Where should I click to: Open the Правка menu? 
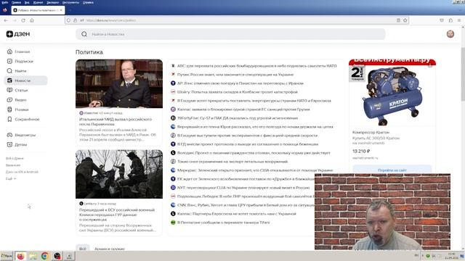tap(16, 2)
